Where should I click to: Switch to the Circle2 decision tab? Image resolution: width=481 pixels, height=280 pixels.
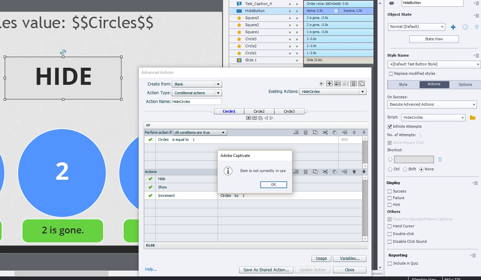(x=259, y=111)
